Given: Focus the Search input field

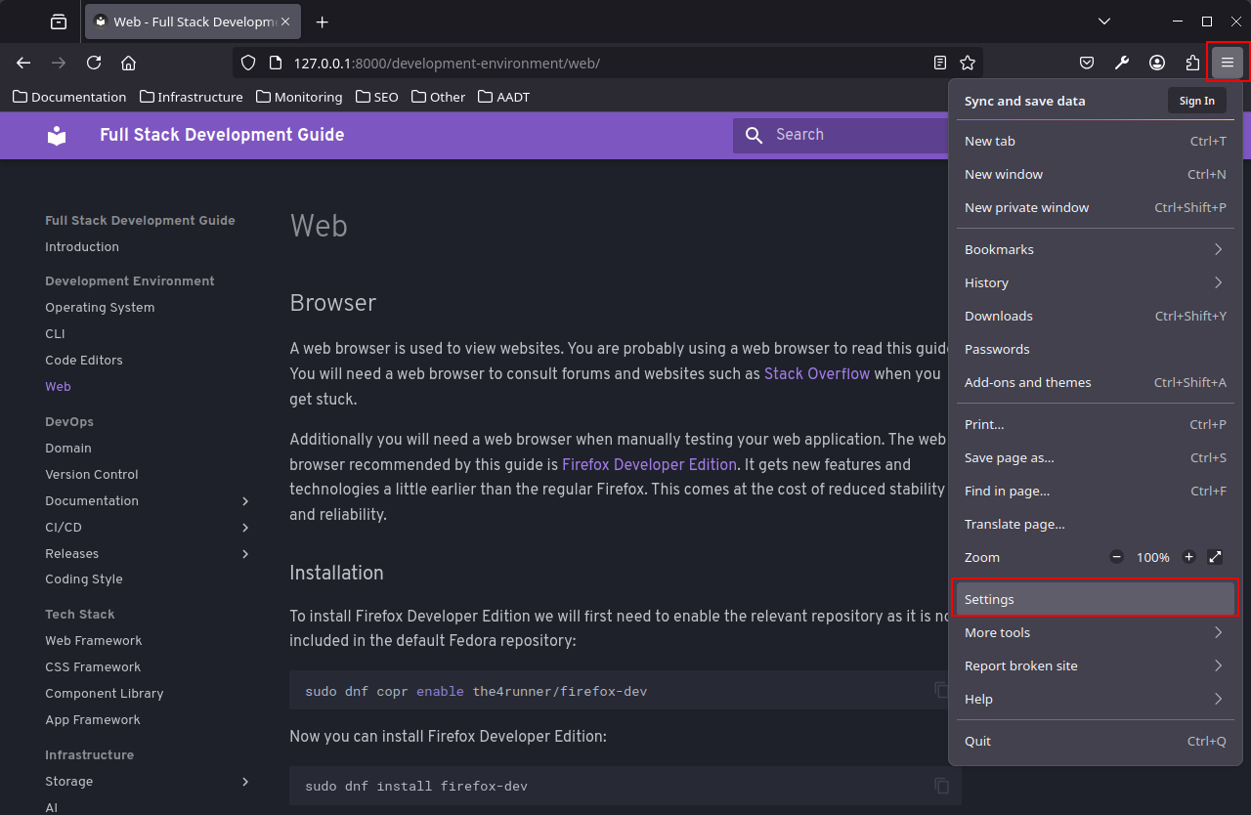Looking at the screenshot, I should point(841,135).
